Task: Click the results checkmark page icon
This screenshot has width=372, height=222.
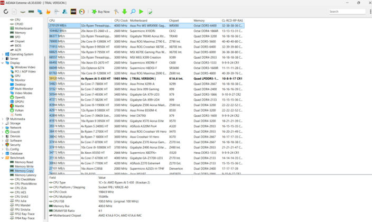Action: 150,12
